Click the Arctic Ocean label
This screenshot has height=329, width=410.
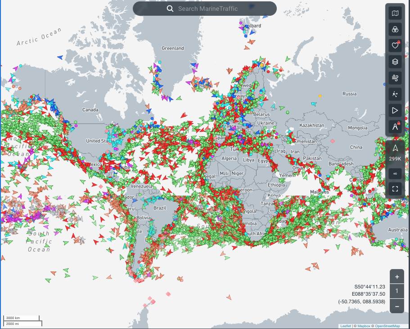pyautogui.click(x=39, y=37)
